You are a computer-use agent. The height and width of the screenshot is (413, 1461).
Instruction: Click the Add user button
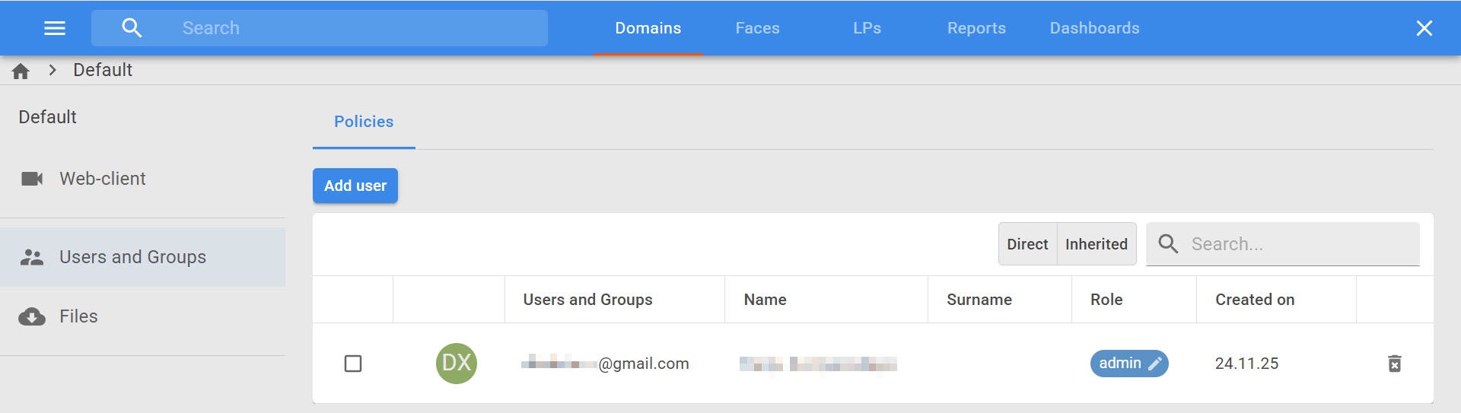pyautogui.click(x=355, y=186)
